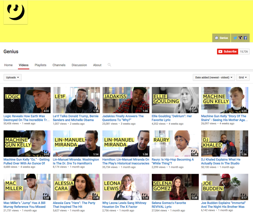Click the DJ Khaled video title link
The width and height of the screenshot is (253, 215).
pyautogui.click(x=221, y=161)
